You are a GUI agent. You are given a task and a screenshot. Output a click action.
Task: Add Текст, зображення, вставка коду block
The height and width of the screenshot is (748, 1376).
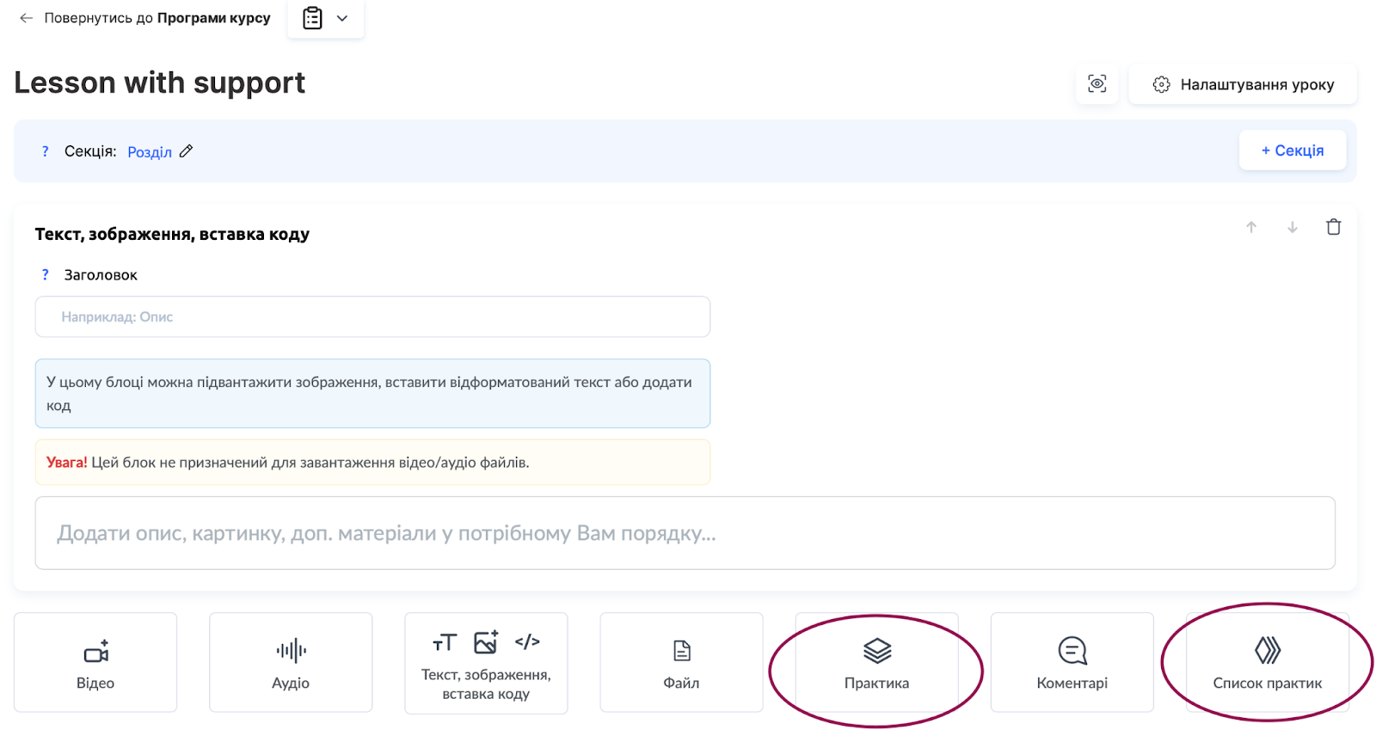pyautogui.click(x=486, y=662)
